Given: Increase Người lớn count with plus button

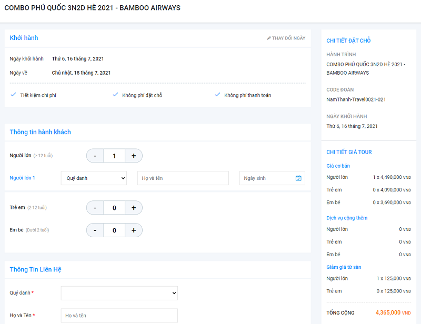Looking at the screenshot, I should (134, 156).
